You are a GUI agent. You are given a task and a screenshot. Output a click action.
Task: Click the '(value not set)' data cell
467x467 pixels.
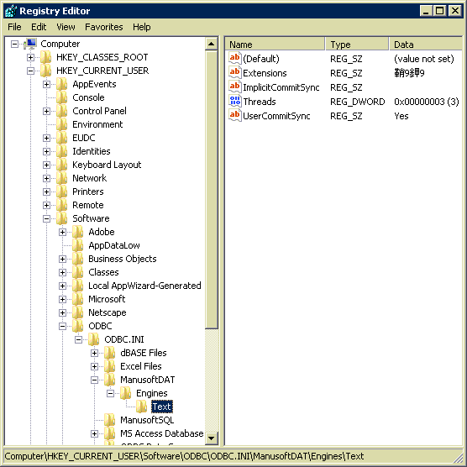point(424,59)
